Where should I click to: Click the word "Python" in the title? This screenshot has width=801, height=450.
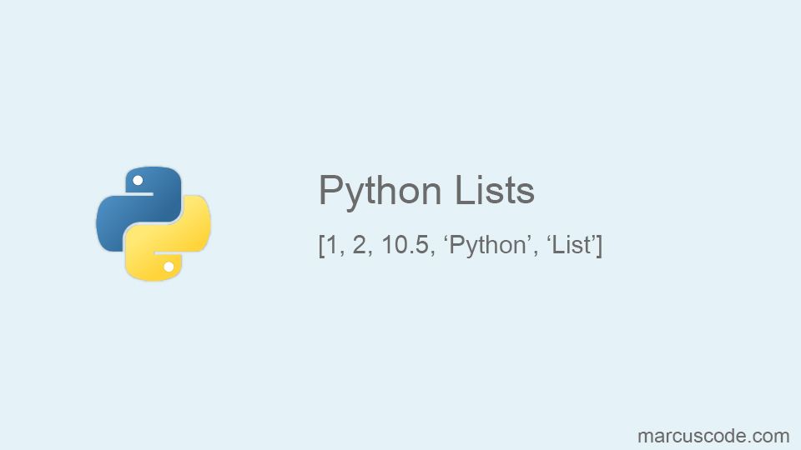tap(380, 191)
